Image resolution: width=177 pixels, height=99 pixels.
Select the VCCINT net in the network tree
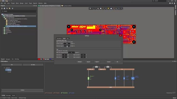(9, 72)
